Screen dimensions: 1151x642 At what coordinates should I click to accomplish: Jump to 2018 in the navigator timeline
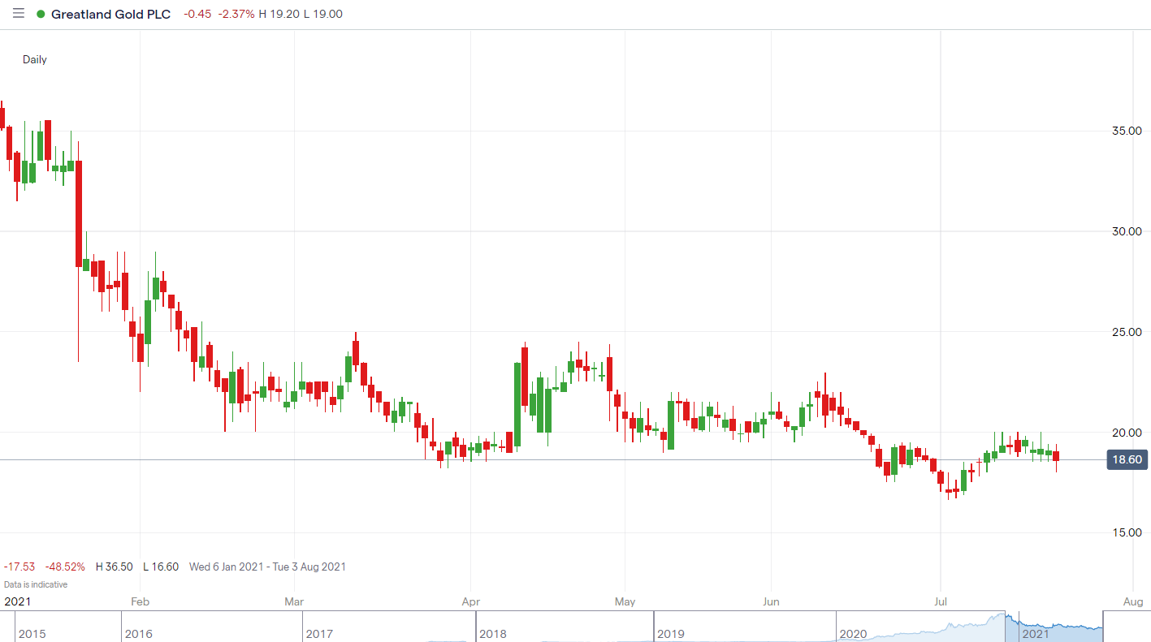[494, 633]
